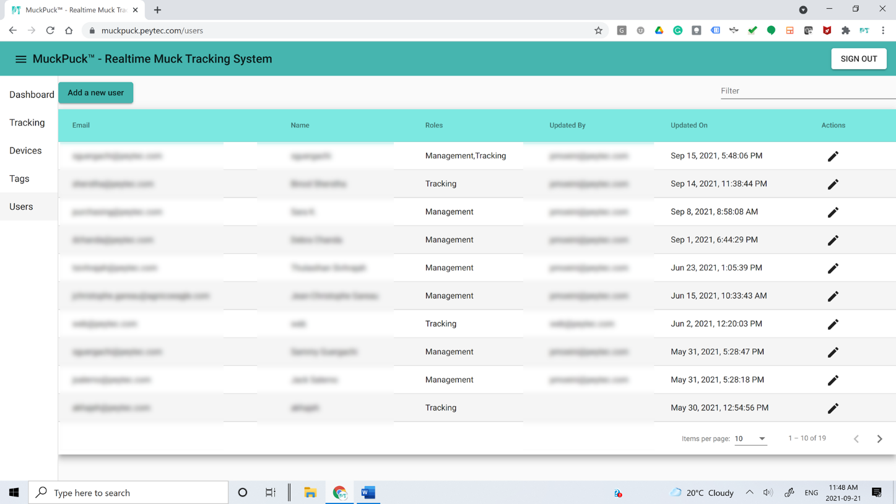Open Word from the taskbar
The height and width of the screenshot is (504, 896).
pos(368,493)
